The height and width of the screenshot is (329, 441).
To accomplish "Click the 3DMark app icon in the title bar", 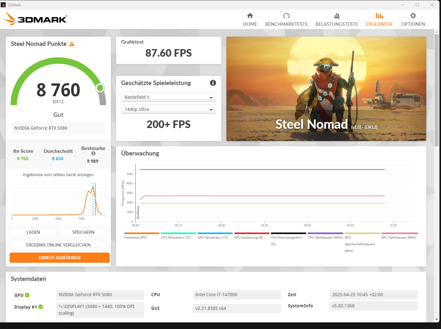I will tap(4, 5).
